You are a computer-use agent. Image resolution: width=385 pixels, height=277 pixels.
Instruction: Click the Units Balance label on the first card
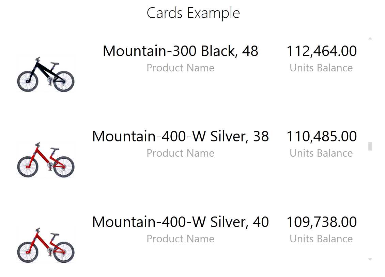coord(321,68)
